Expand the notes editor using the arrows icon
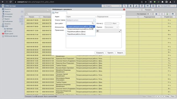This screenshot has width=177, height=99. click(x=120, y=31)
